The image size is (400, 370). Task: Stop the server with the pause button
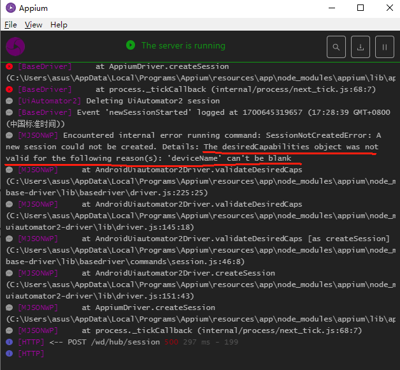(x=384, y=47)
